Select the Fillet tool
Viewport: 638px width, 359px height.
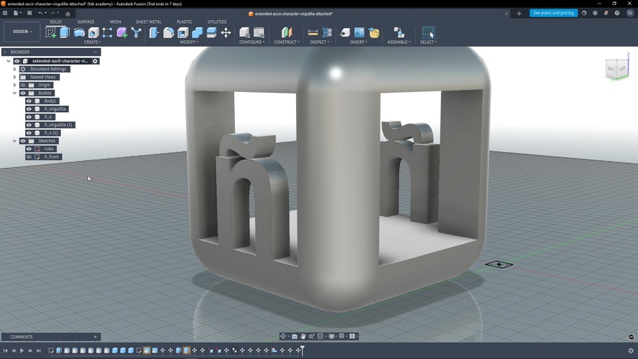168,32
